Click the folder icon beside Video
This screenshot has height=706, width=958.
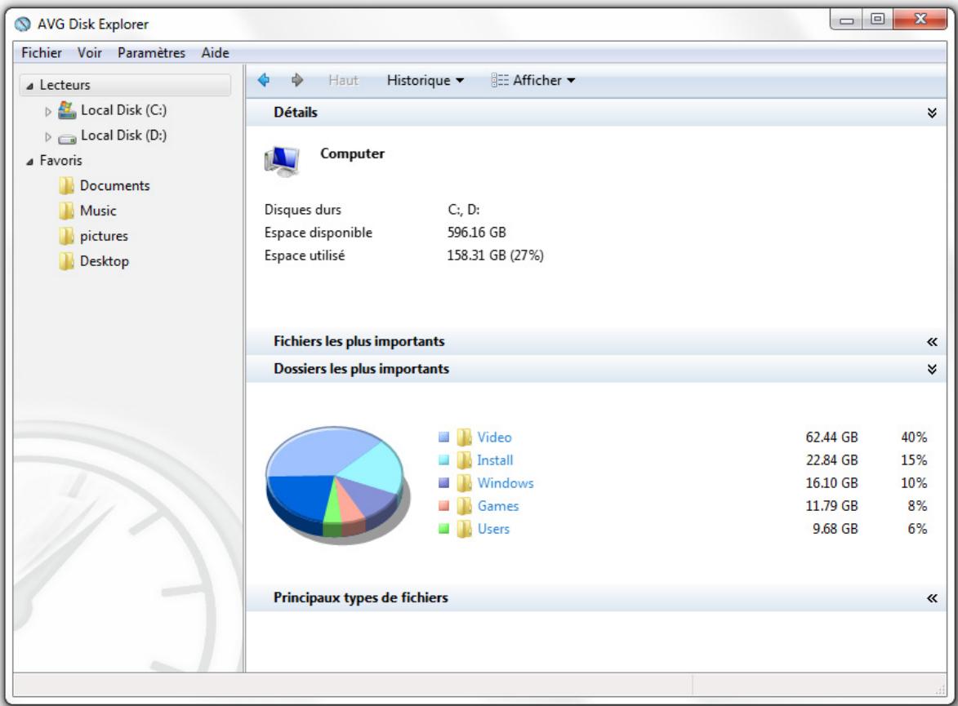465,437
